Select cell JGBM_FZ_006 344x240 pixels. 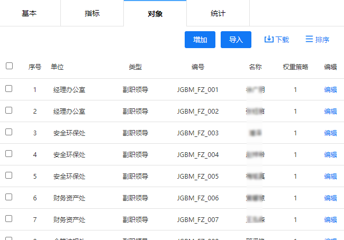[198, 198]
